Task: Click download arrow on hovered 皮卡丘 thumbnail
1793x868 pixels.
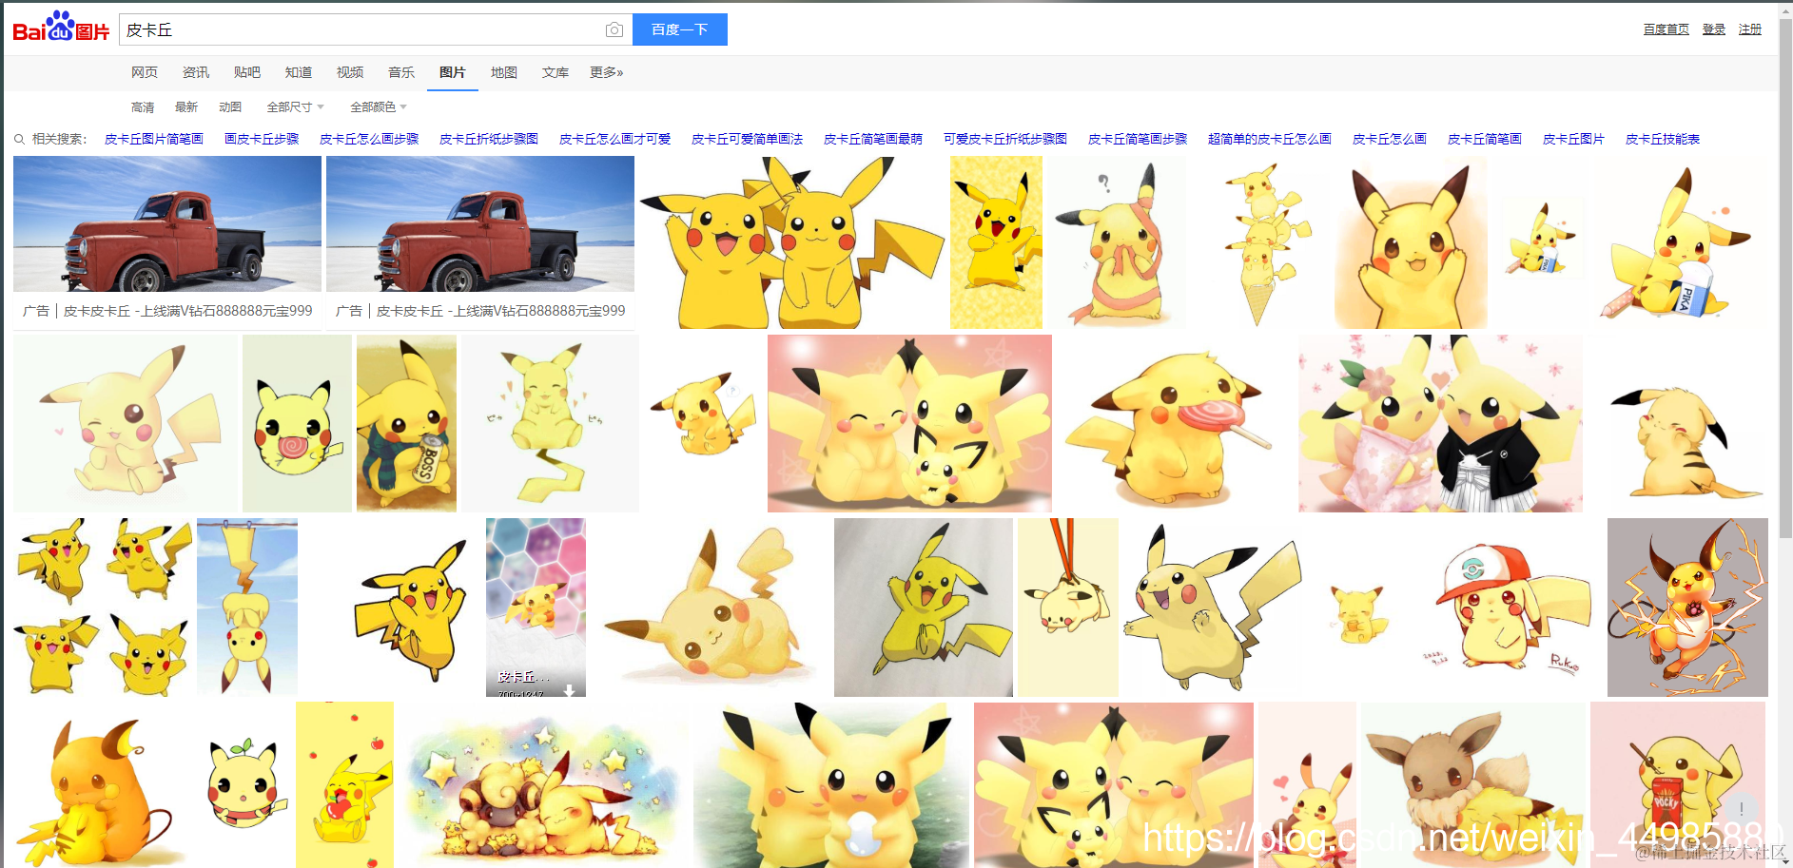Action: (569, 690)
